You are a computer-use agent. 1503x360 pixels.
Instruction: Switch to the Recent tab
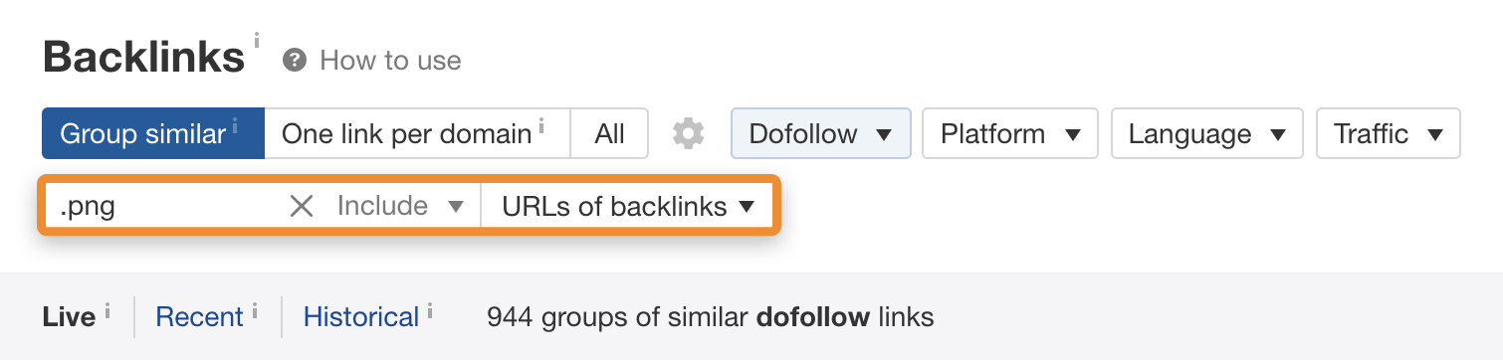(x=199, y=317)
